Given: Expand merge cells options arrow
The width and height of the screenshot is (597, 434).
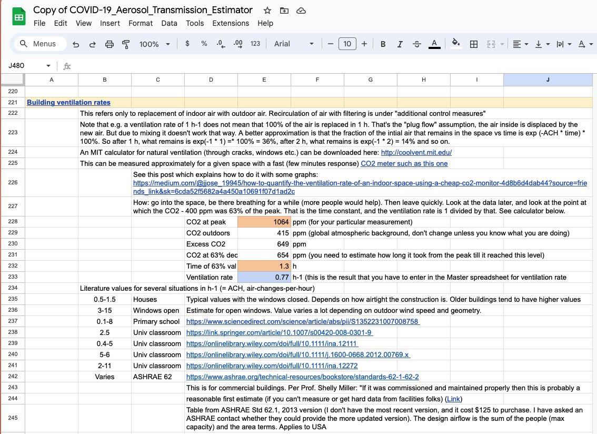Looking at the screenshot, I should click(502, 44).
